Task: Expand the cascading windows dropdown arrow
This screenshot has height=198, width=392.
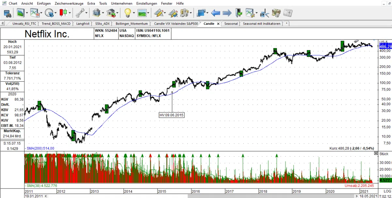Action: tap(207, 13)
